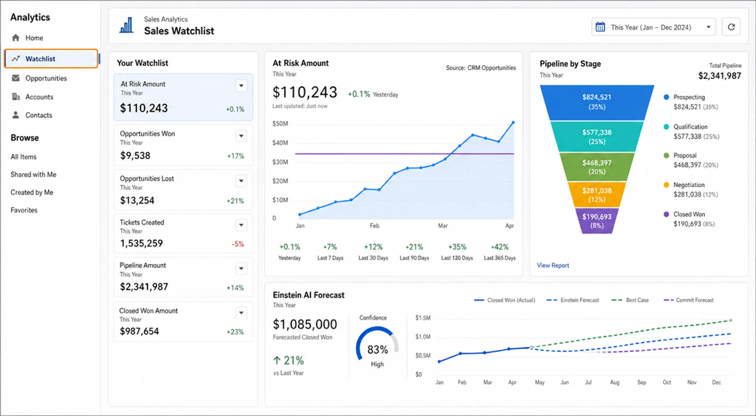Open Shared with Me
This screenshot has width=756, height=416.
coord(33,174)
